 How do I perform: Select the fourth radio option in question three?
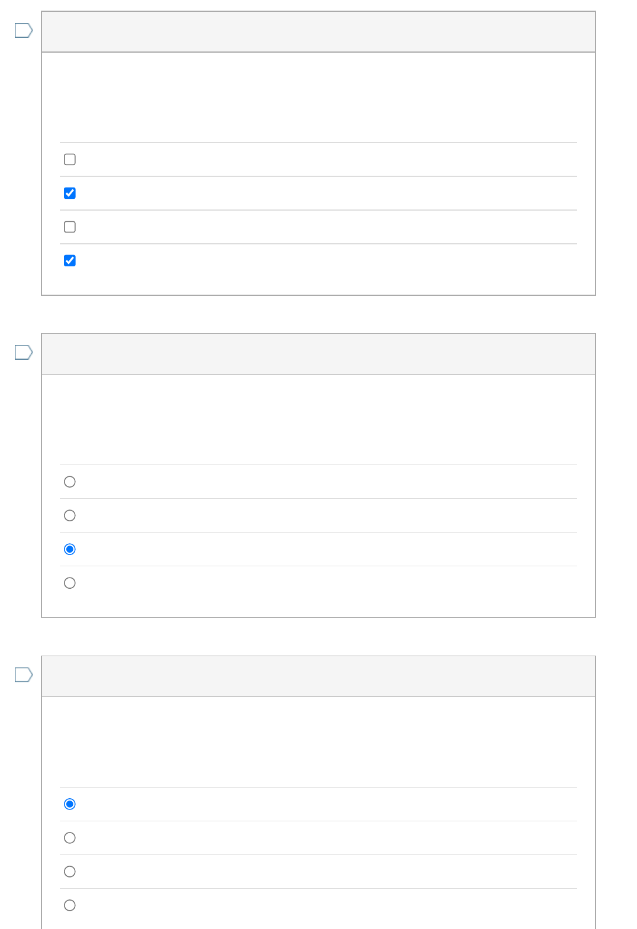click(70, 905)
